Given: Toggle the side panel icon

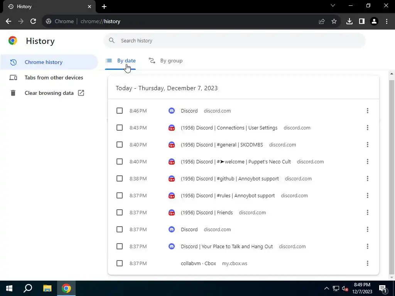Looking at the screenshot, I should (x=362, y=22).
